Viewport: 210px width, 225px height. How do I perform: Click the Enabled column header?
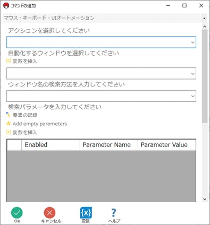[51, 145]
